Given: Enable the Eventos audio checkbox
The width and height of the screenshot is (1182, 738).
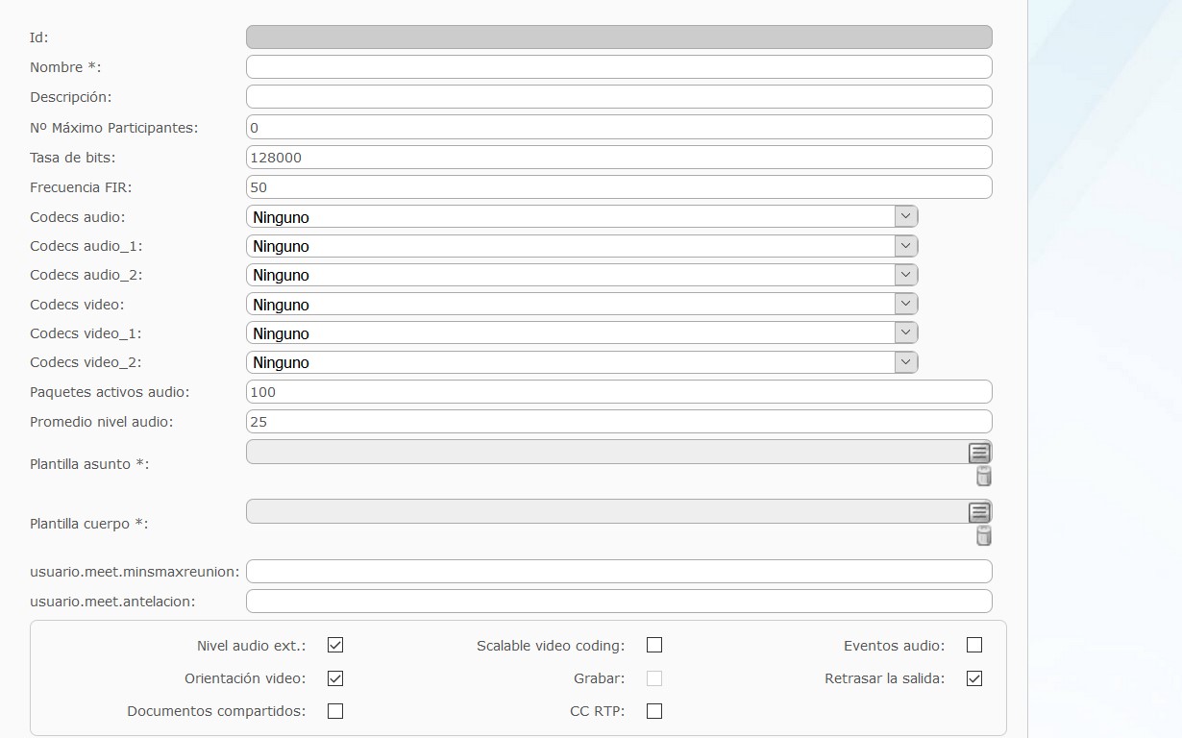Looking at the screenshot, I should pos(974,645).
